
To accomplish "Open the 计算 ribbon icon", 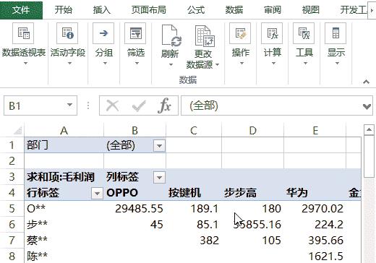I will pyautogui.click(x=272, y=33).
